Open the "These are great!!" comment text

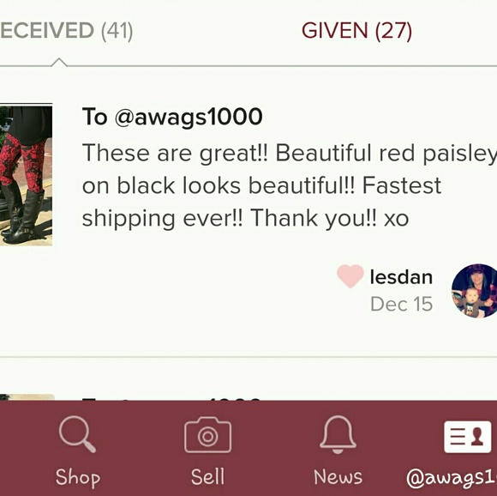pyautogui.click(x=290, y=185)
